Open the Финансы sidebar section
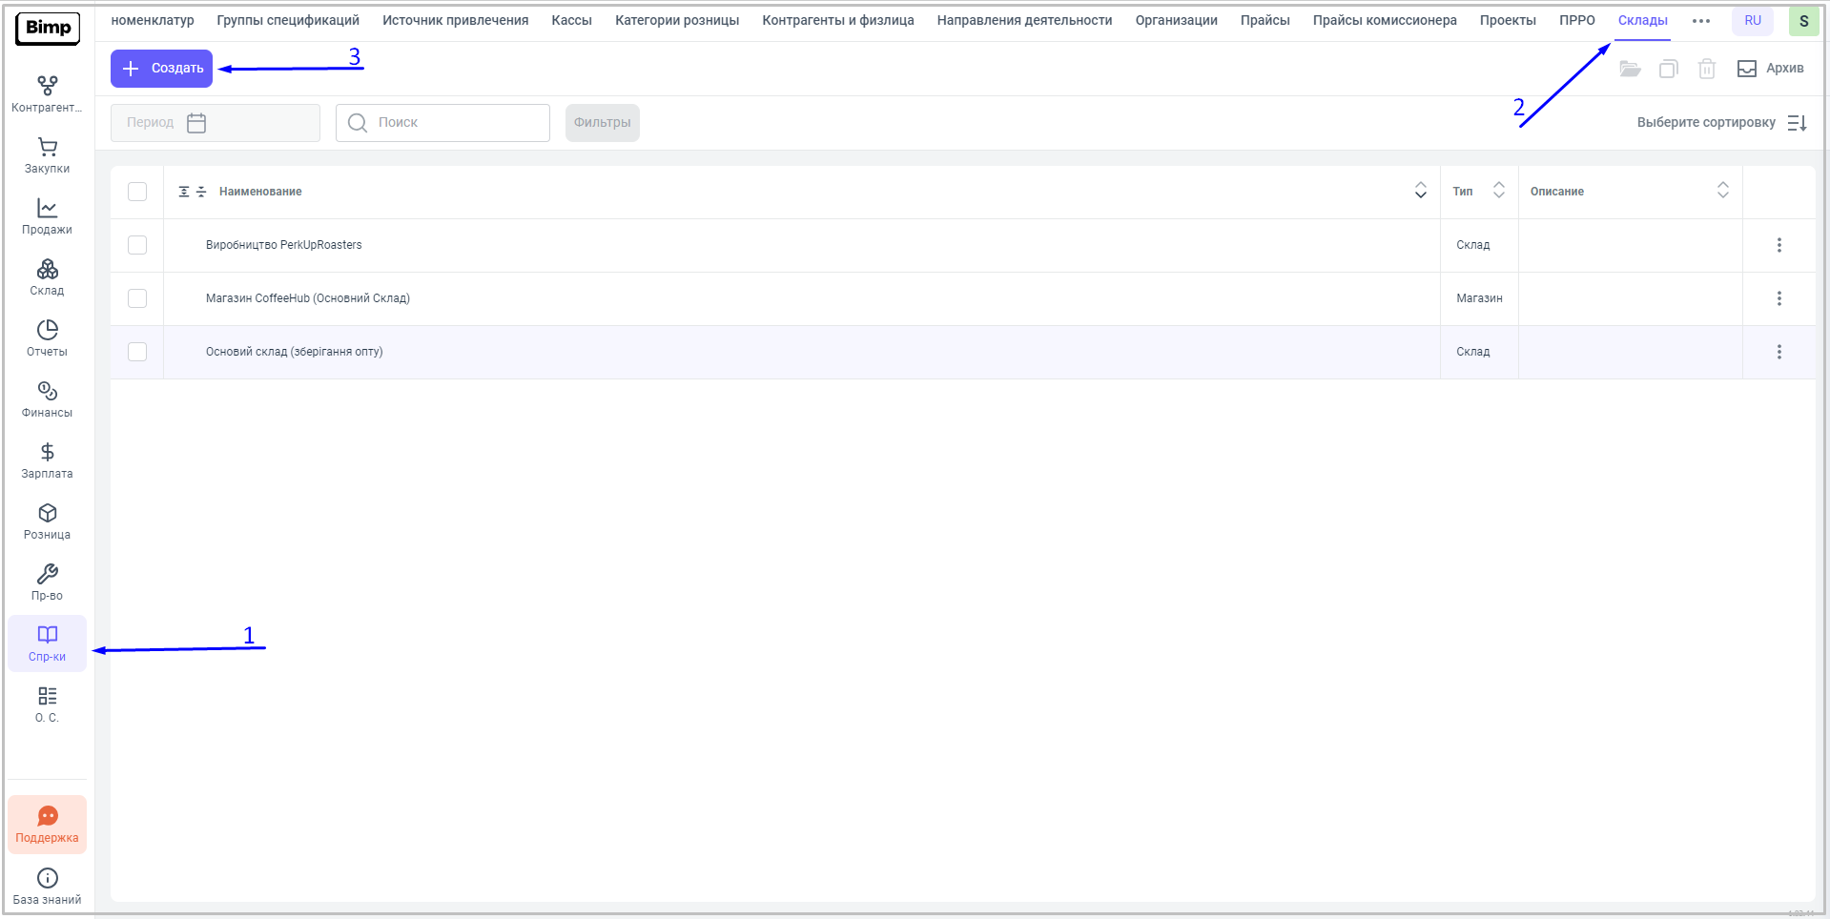The width and height of the screenshot is (1830, 919). pos(47,399)
